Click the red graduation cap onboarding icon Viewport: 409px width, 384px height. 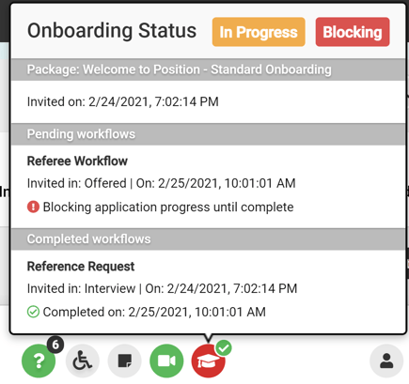(x=208, y=361)
